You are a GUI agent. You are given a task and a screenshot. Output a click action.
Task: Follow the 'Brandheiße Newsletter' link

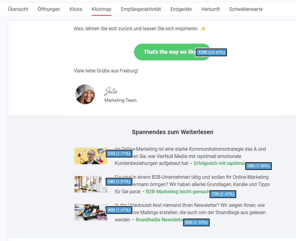159,220
